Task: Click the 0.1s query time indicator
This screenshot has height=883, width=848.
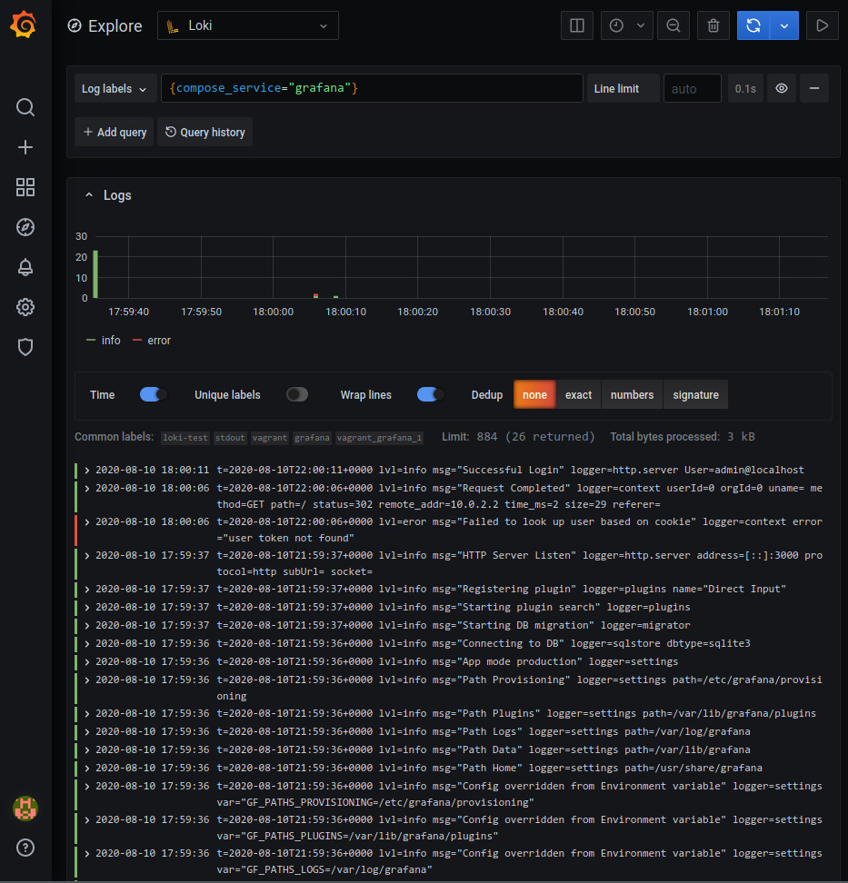Action: click(x=745, y=88)
